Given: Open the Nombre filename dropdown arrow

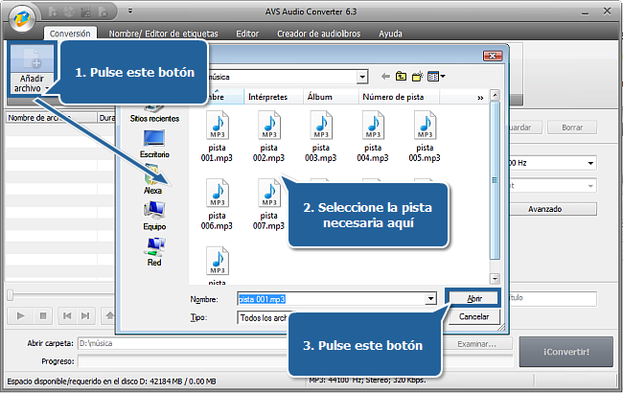Looking at the screenshot, I should coord(430,299).
